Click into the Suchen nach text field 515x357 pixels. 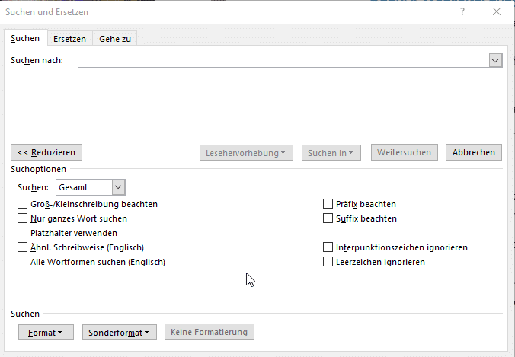click(x=282, y=60)
